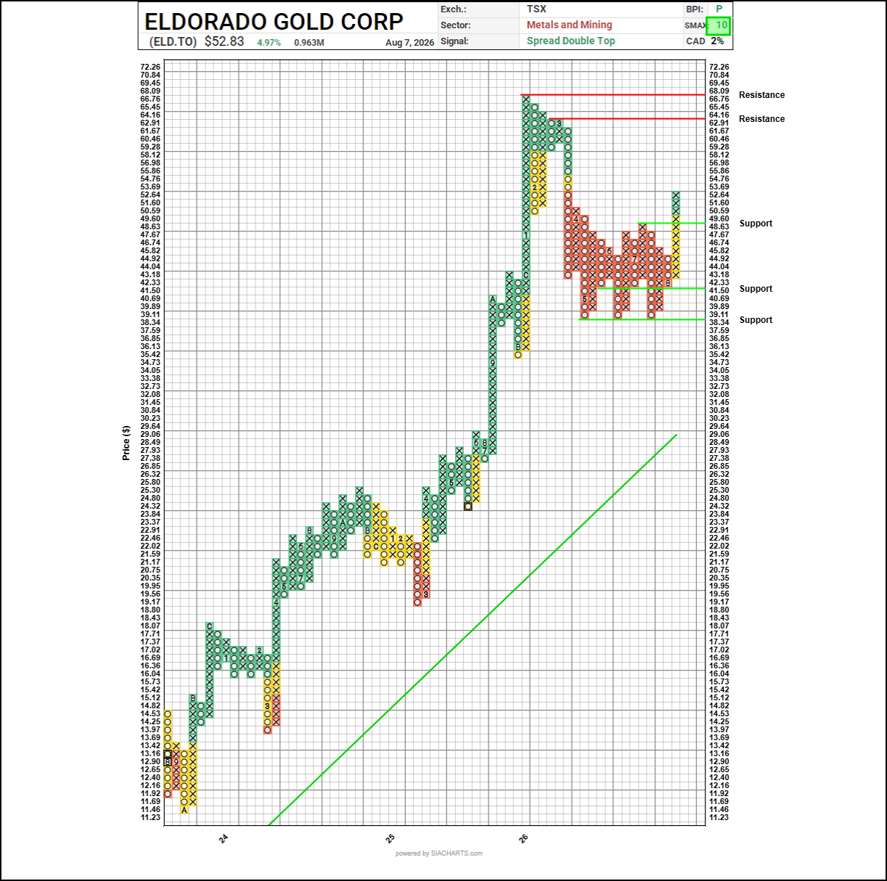Click the 25 year marker

pos(390,838)
